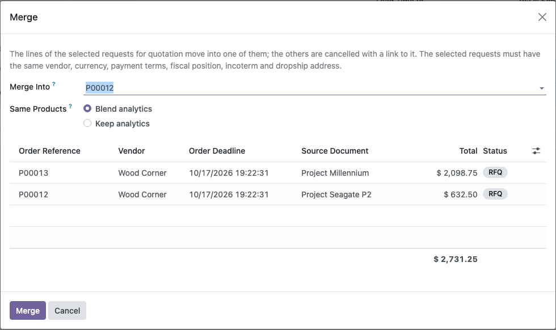Click Wood Corner vendor in P00013 row
The width and height of the screenshot is (556, 330).
[x=142, y=173]
